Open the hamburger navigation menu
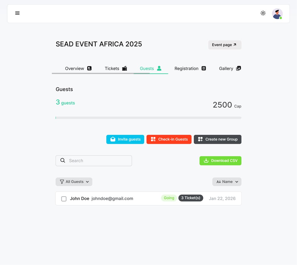This screenshot has width=297, height=265. click(17, 13)
